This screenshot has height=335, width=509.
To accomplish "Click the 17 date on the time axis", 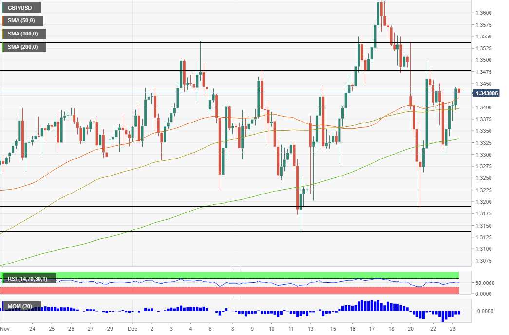I will pyautogui.click(x=372, y=329).
